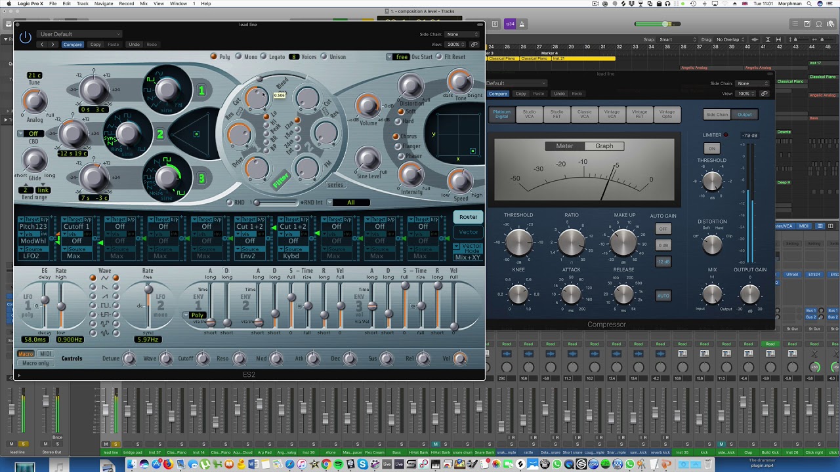Open the User Default preset dropdown in ES2
840x472 pixels.
click(79, 33)
